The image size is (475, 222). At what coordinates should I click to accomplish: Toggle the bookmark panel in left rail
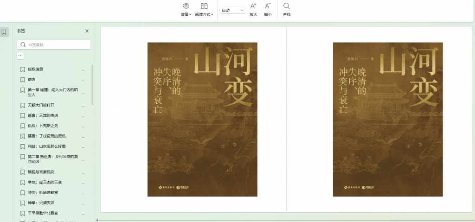coord(4,32)
